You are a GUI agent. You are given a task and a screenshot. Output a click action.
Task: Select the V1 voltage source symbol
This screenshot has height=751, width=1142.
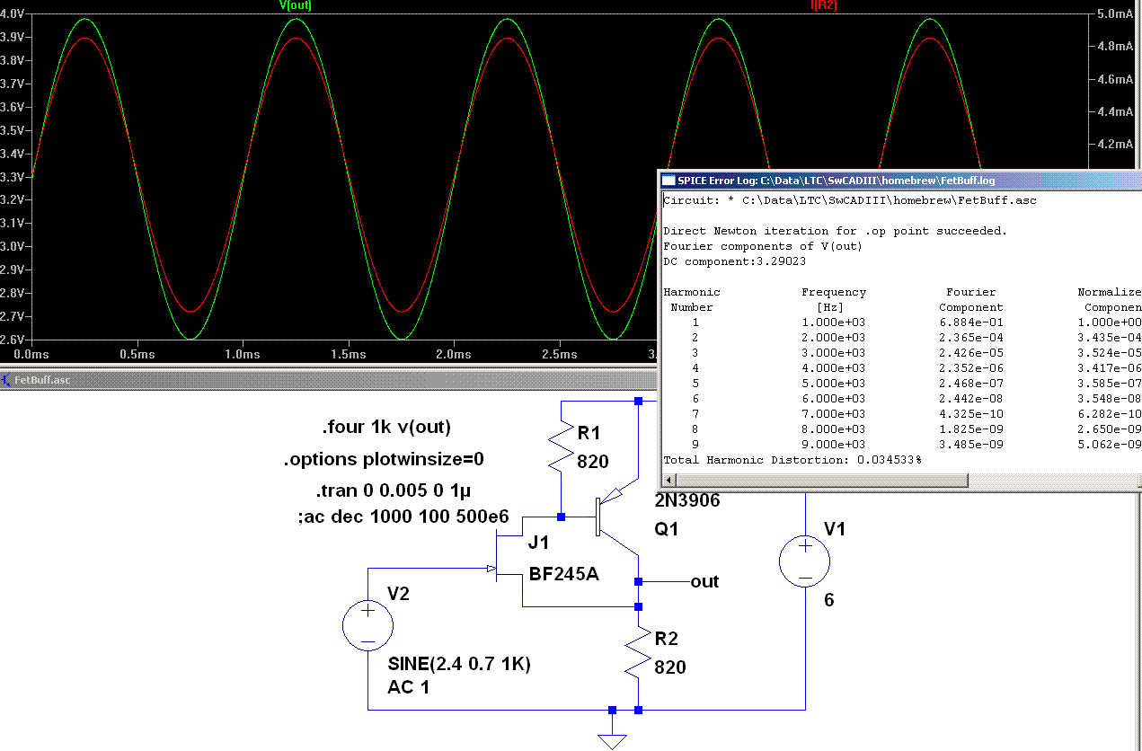[805, 561]
